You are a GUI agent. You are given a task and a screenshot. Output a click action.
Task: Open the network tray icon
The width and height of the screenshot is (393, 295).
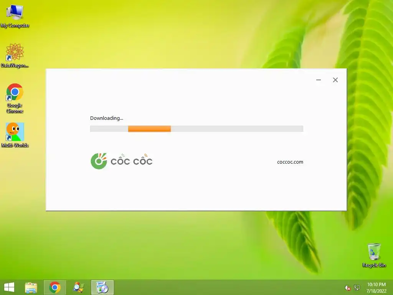coord(357,288)
